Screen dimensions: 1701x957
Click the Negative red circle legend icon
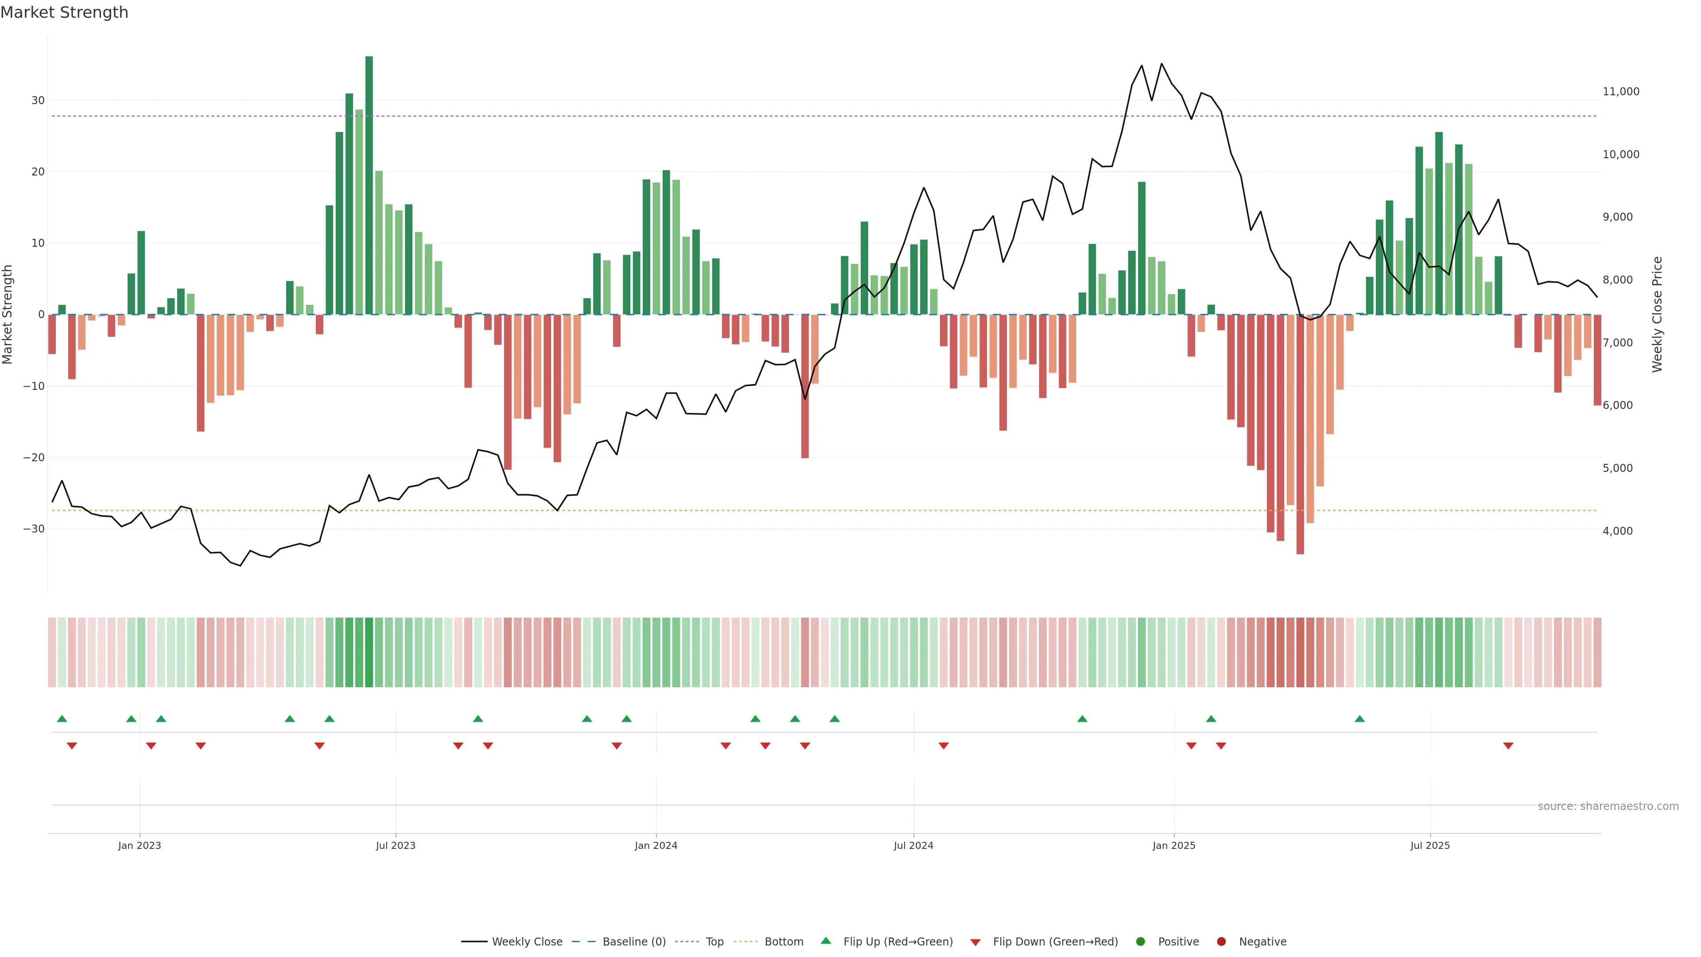1221,941
